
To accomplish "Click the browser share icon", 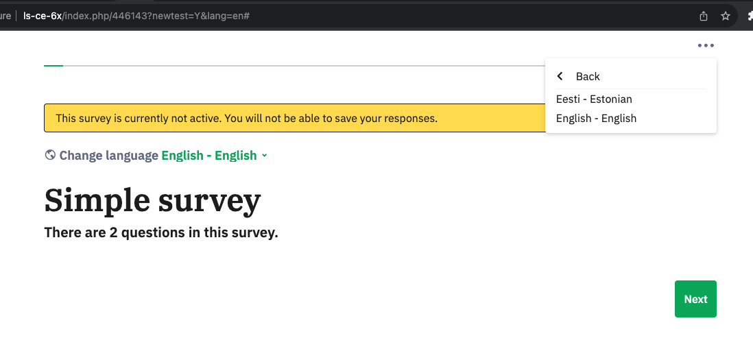I will pyautogui.click(x=704, y=16).
